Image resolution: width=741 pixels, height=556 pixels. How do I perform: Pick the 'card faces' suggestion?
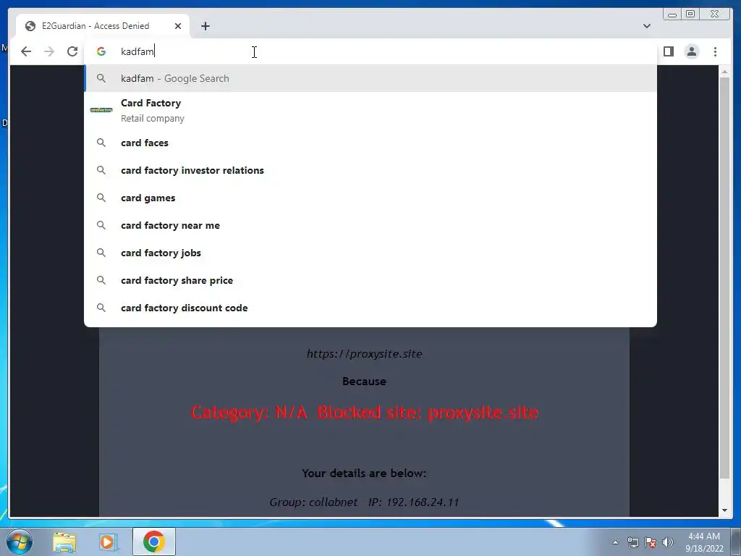(370, 143)
